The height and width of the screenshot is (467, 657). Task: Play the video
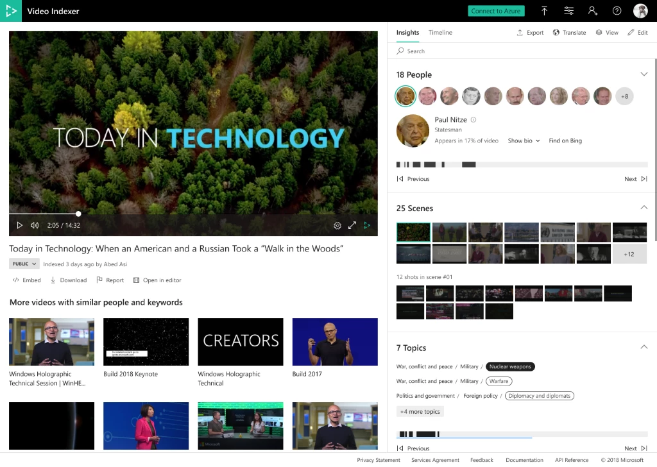[19, 225]
